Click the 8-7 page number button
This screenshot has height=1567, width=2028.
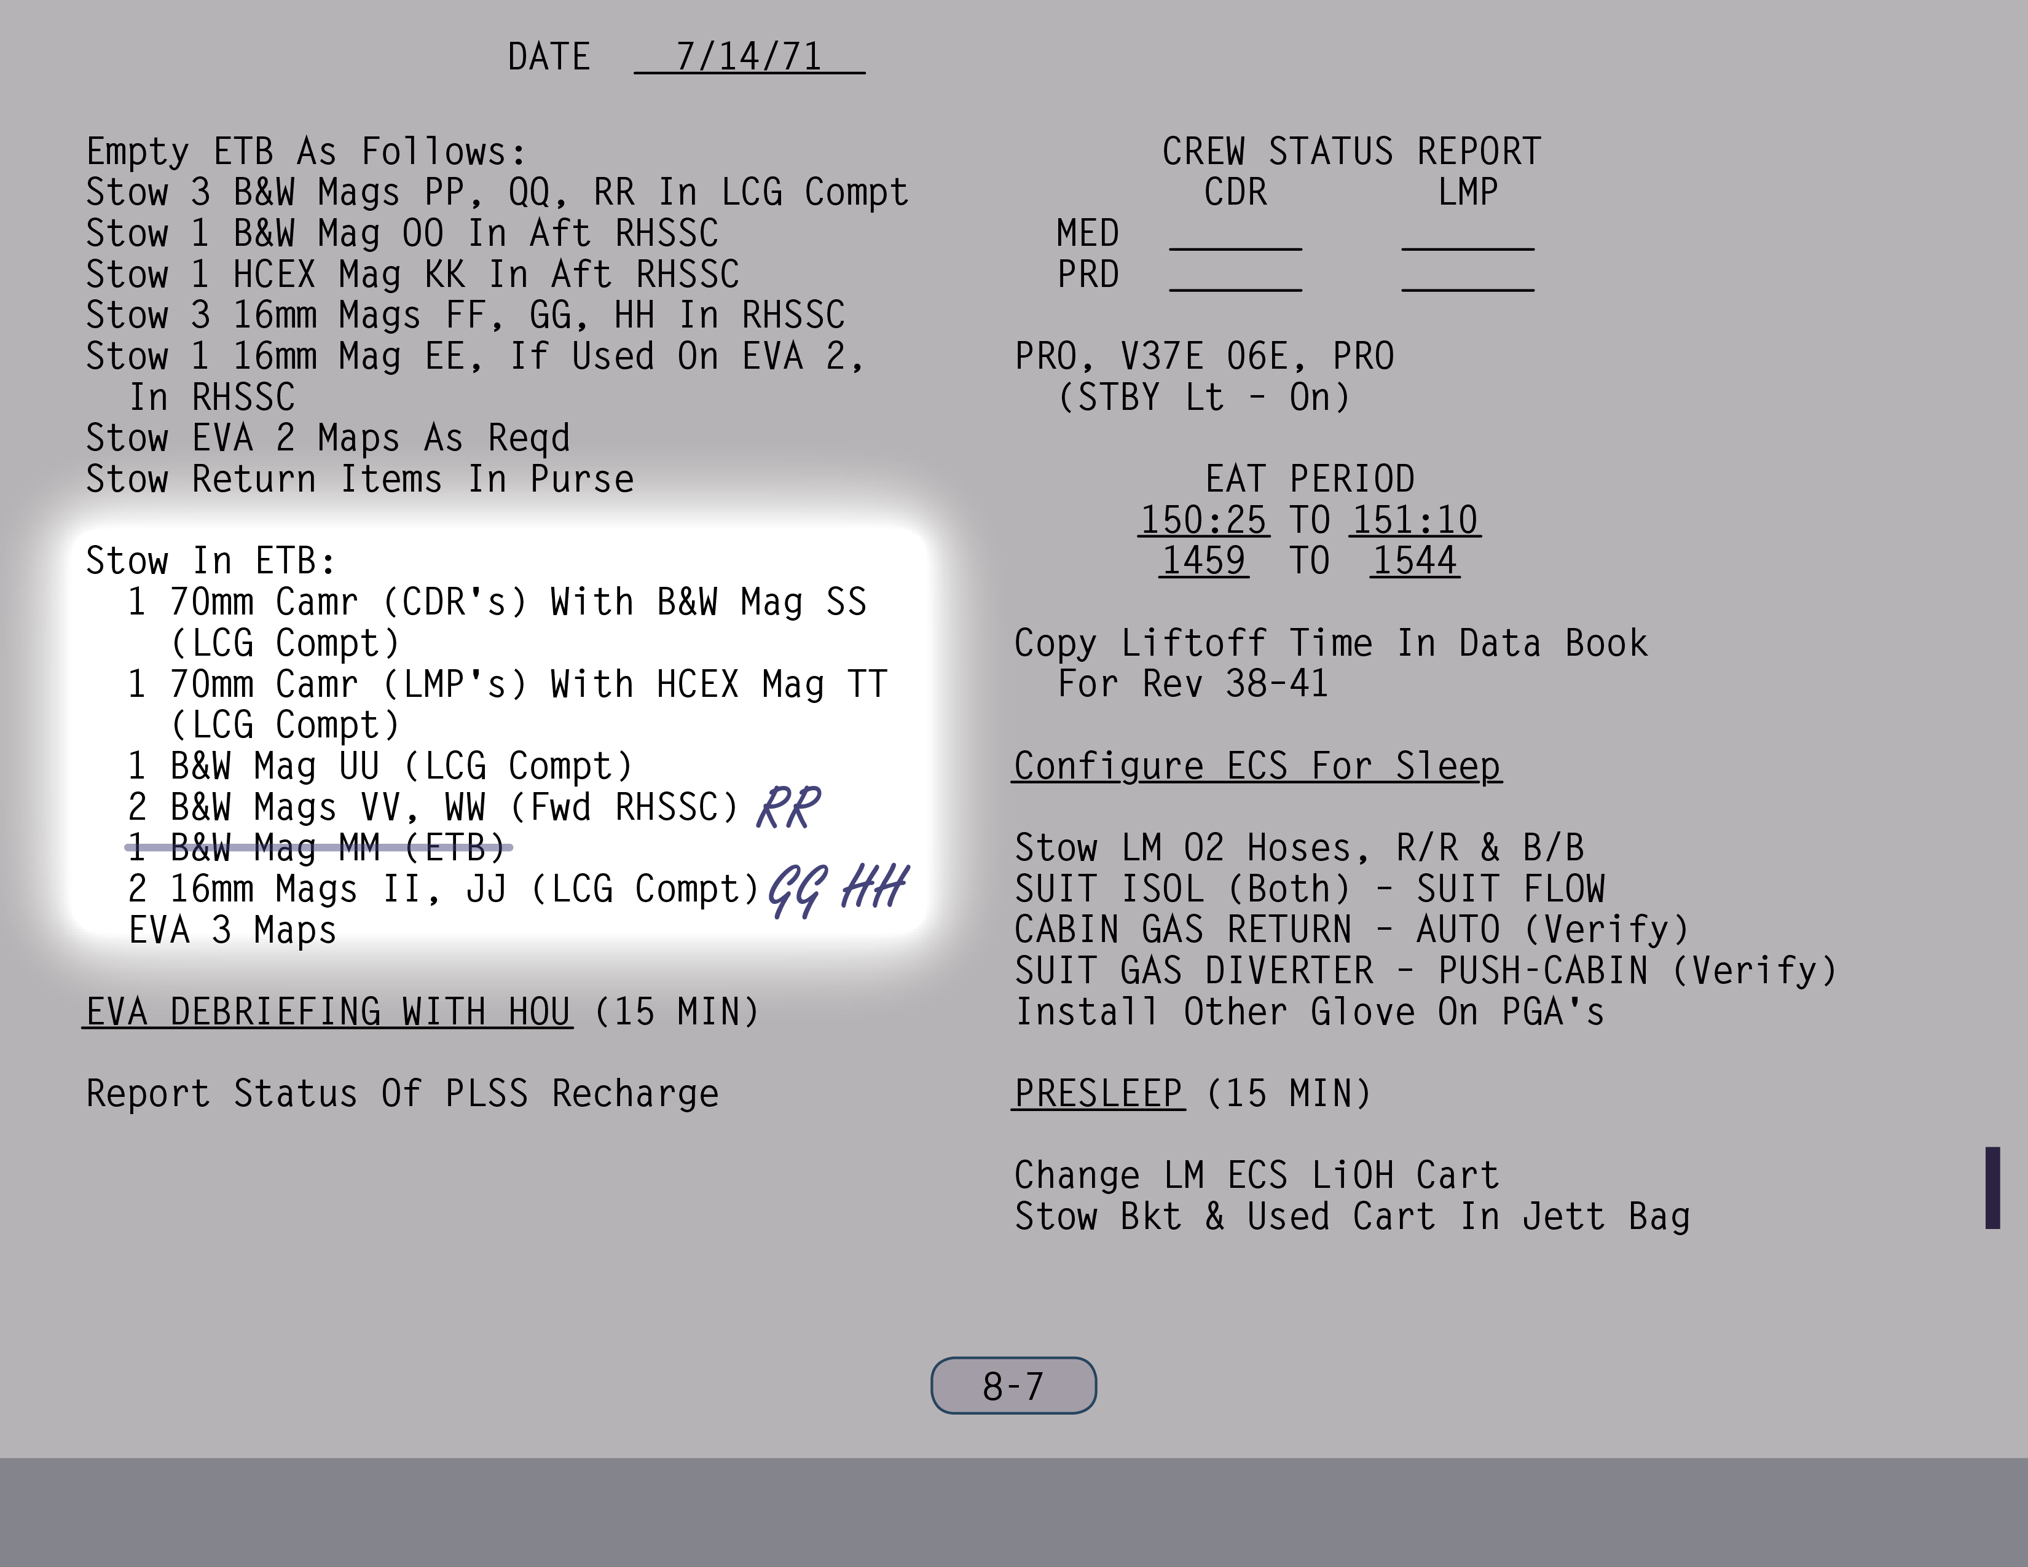[x=1013, y=1385]
